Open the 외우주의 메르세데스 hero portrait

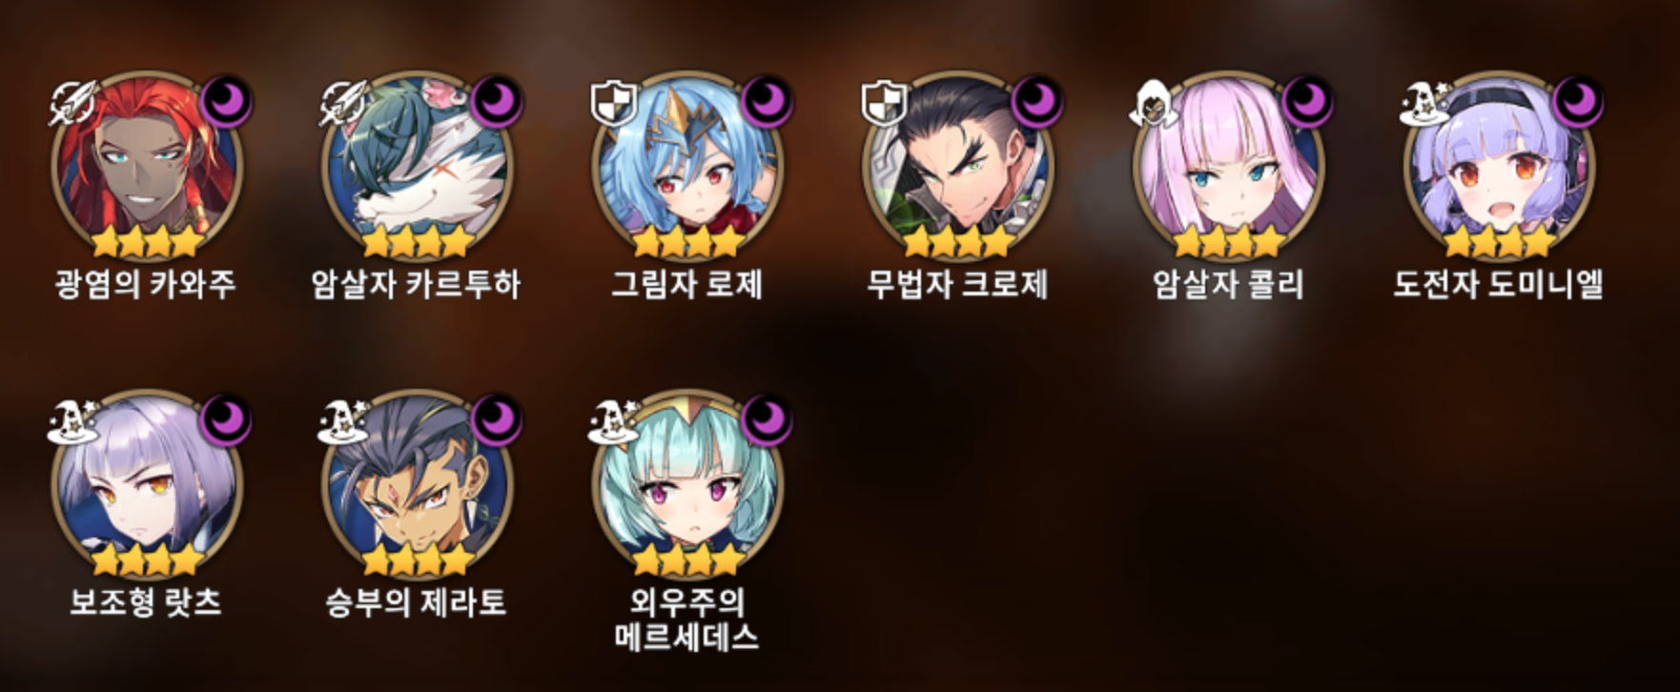click(x=686, y=484)
